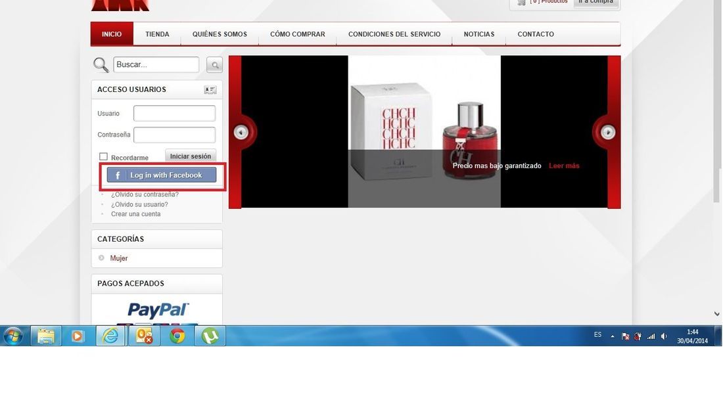Click the page scrollbar down arrow
Screen dimensions: 723x406
pos(716,314)
